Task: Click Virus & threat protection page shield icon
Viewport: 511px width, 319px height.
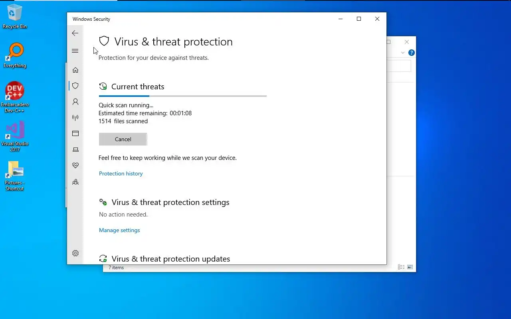Action: (x=104, y=41)
